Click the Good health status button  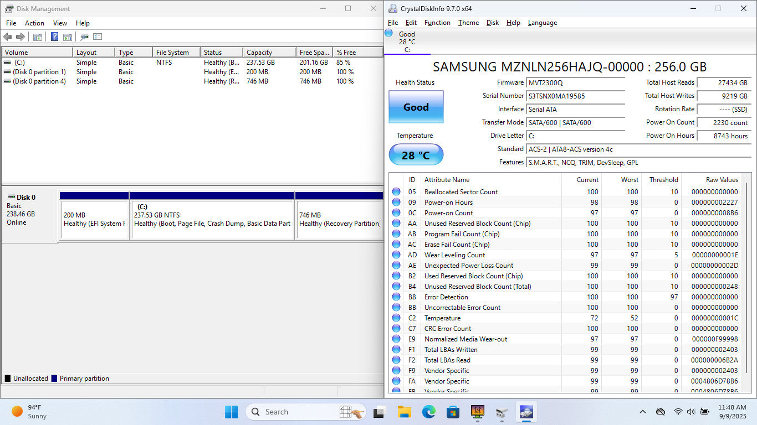coord(416,107)
